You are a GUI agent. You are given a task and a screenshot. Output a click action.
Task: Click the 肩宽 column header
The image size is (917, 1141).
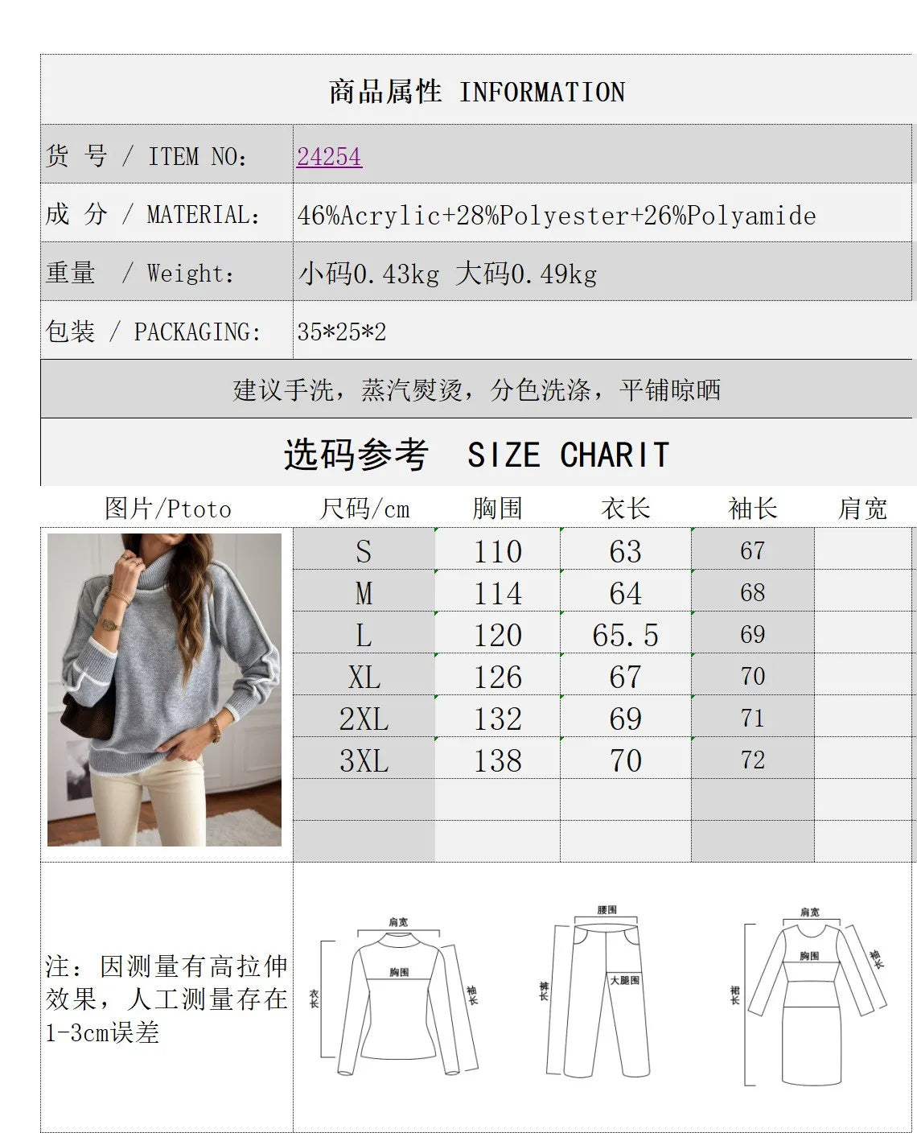pyautogui.click(x=862, y=509)
